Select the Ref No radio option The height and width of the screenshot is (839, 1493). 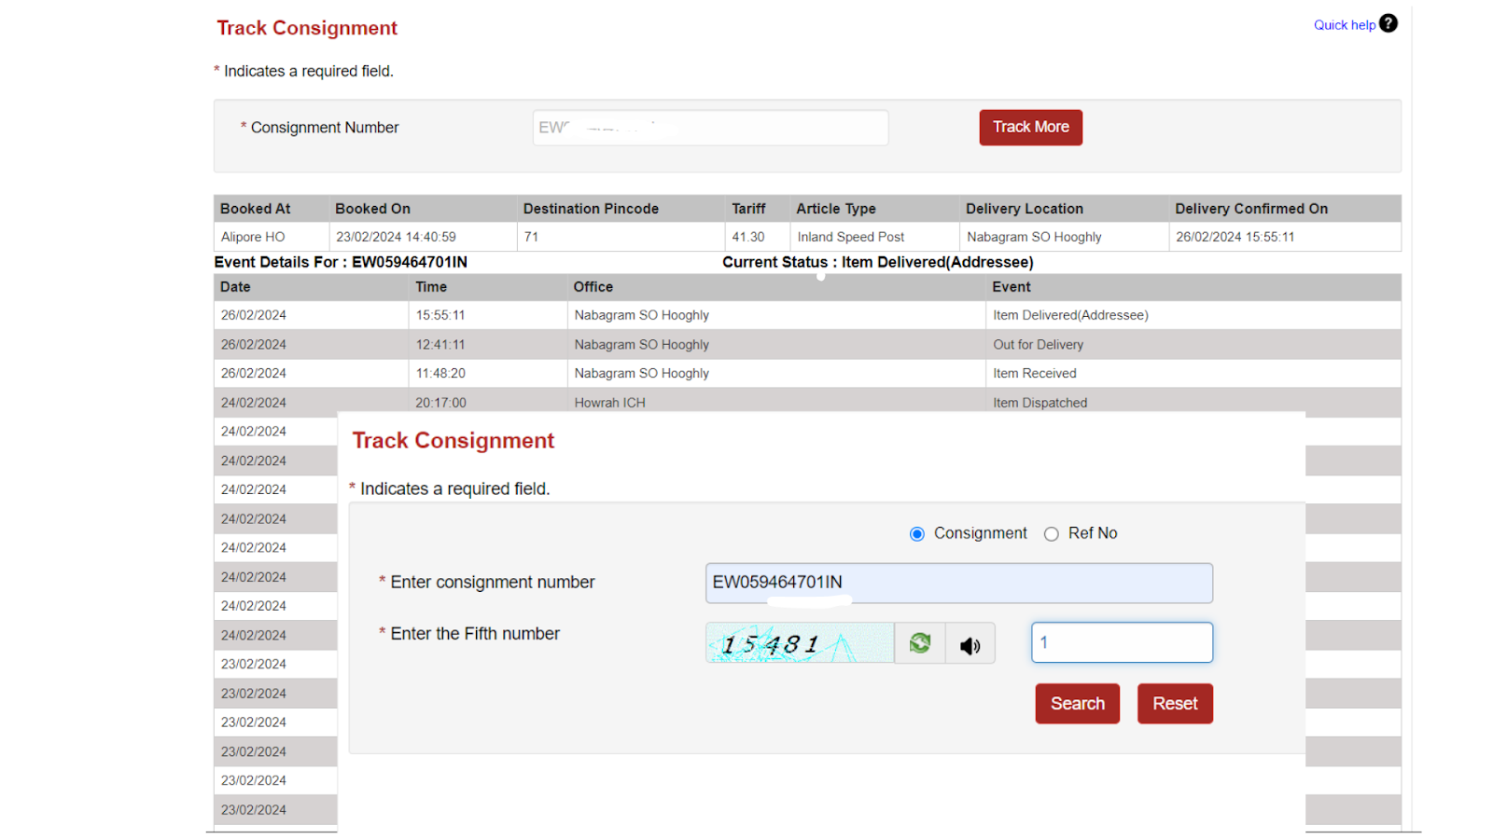tap(1052, 534)
